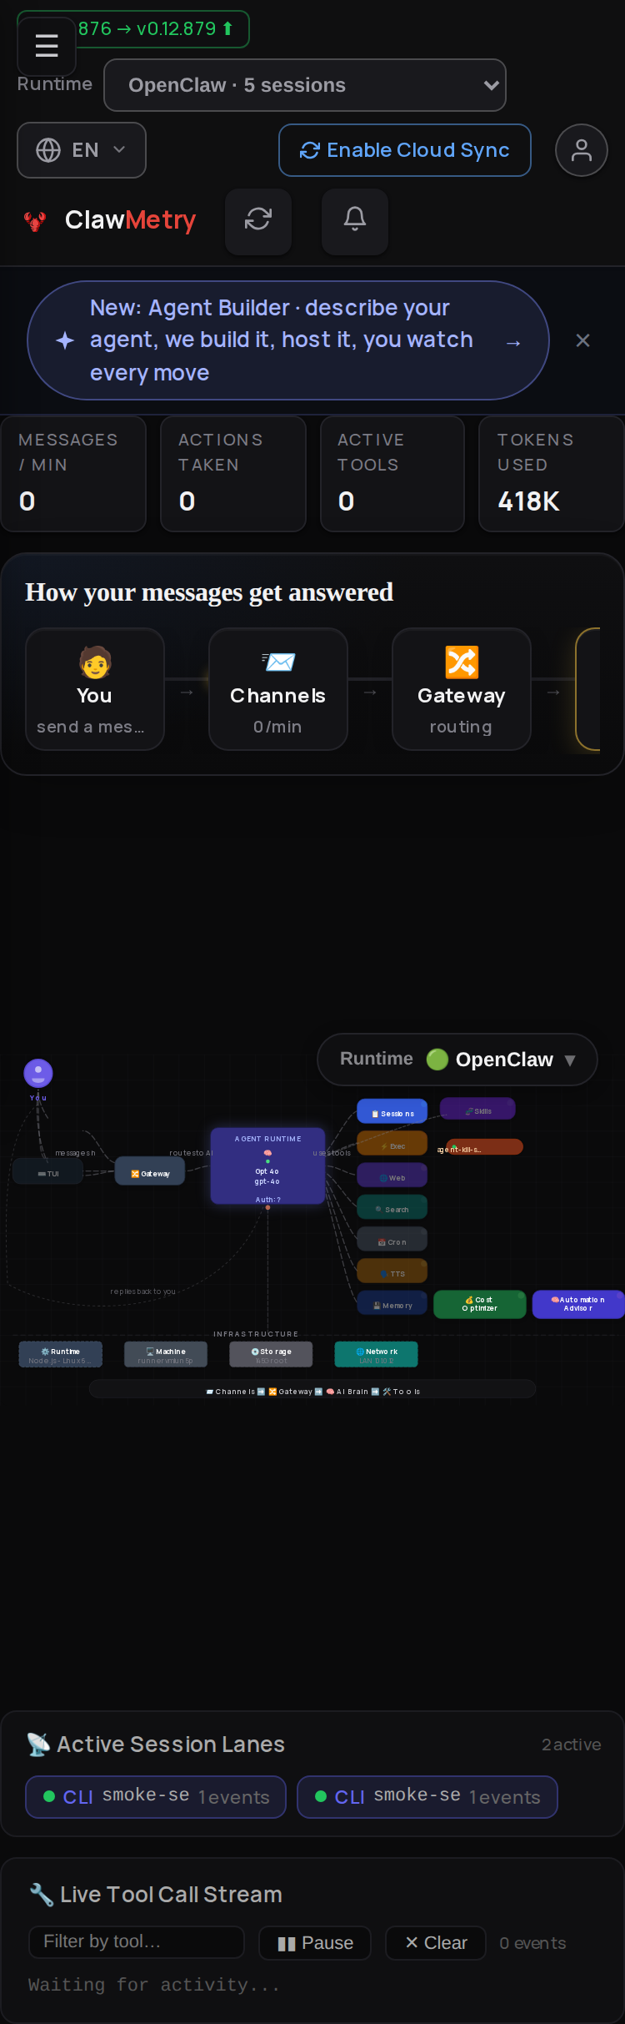This screenshot has width=625, height=2024.
Task: Select the Sessions node in the graph
Action: pyautogui.click(x=392, y=1112)
